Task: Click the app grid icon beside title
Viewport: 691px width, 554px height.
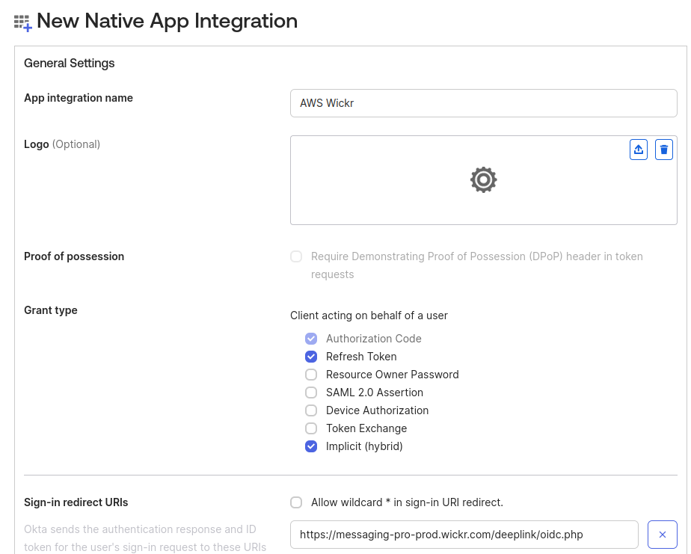Action: coord(23,22)
